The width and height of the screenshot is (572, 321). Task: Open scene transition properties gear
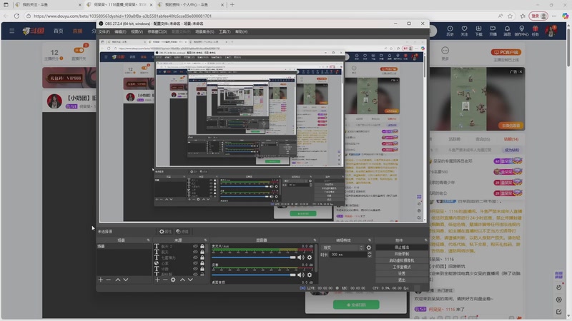pos(369,248)
